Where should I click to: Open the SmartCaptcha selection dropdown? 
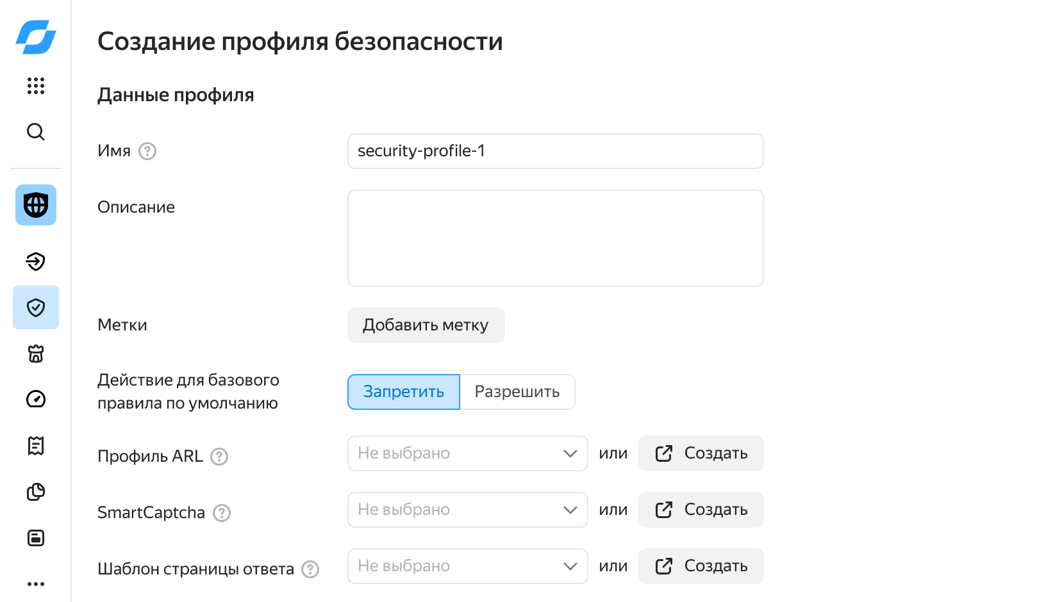[x=467, y=510]
